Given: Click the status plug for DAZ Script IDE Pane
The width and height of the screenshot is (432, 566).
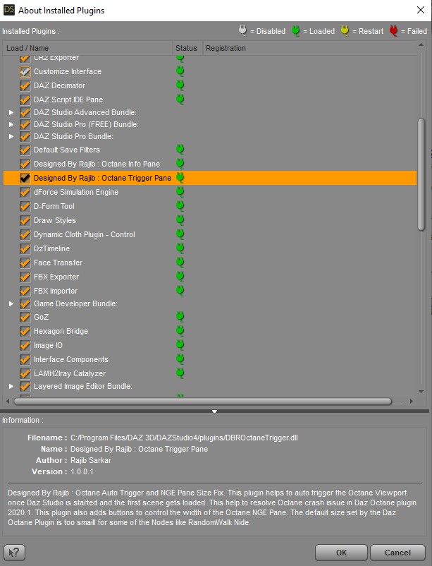Looking at the screenshot, I should point(180,100).
